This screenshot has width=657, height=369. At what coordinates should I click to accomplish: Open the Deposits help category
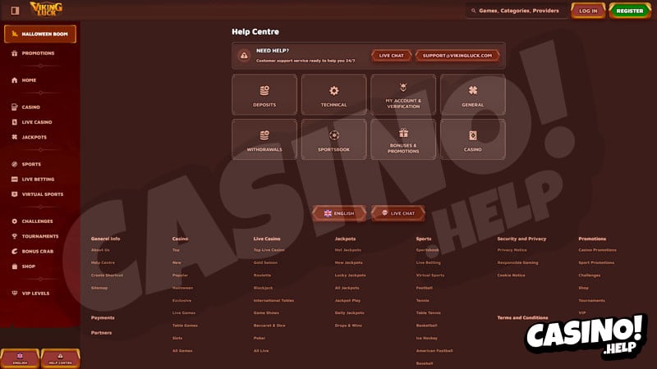tap(264, 94)
